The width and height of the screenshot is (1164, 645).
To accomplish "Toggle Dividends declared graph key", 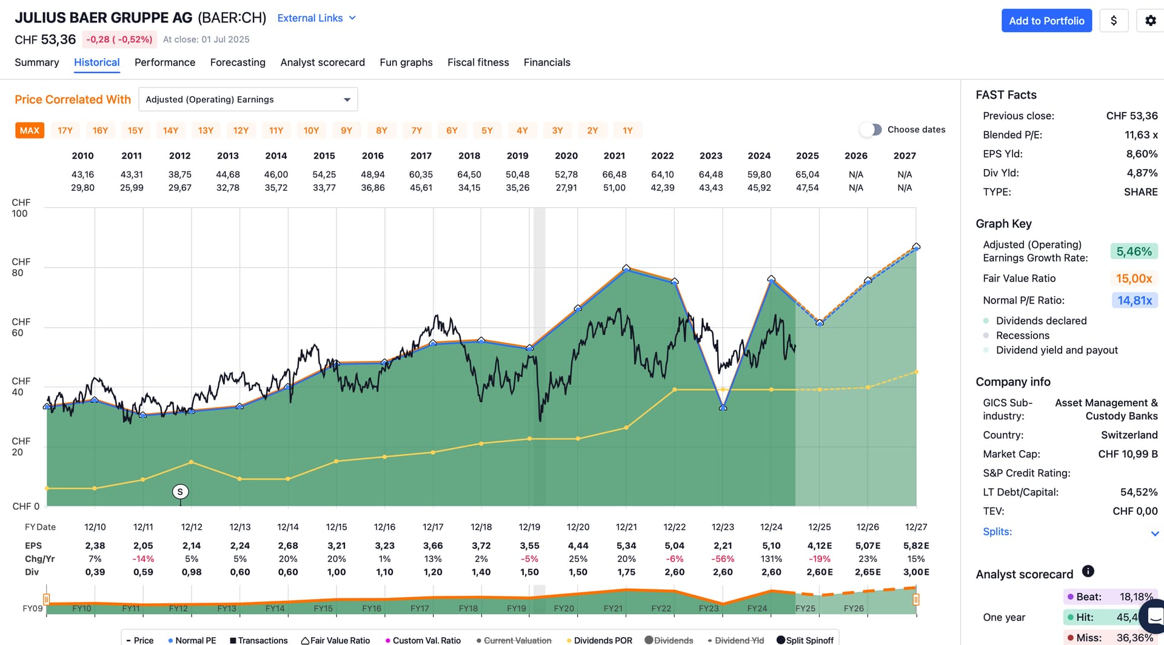I will click(x=1035, y=321).
